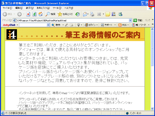Viewport: 155px width, 116px height.
Task: Click the AsbyClub toolbar search (検索) button
Action: coord(56,25)
